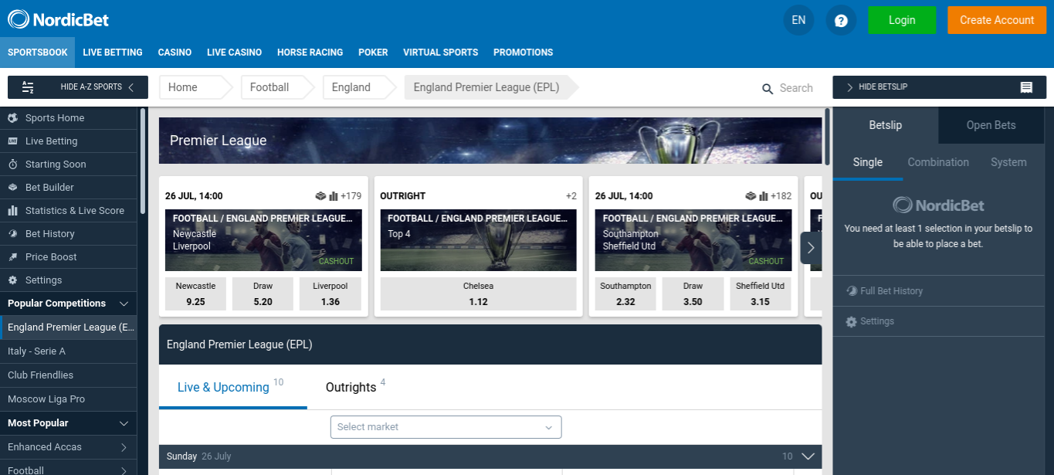Viewport: 1054px width, 475px height.
Task: Click the carousel next arrow
Action: 811,248
